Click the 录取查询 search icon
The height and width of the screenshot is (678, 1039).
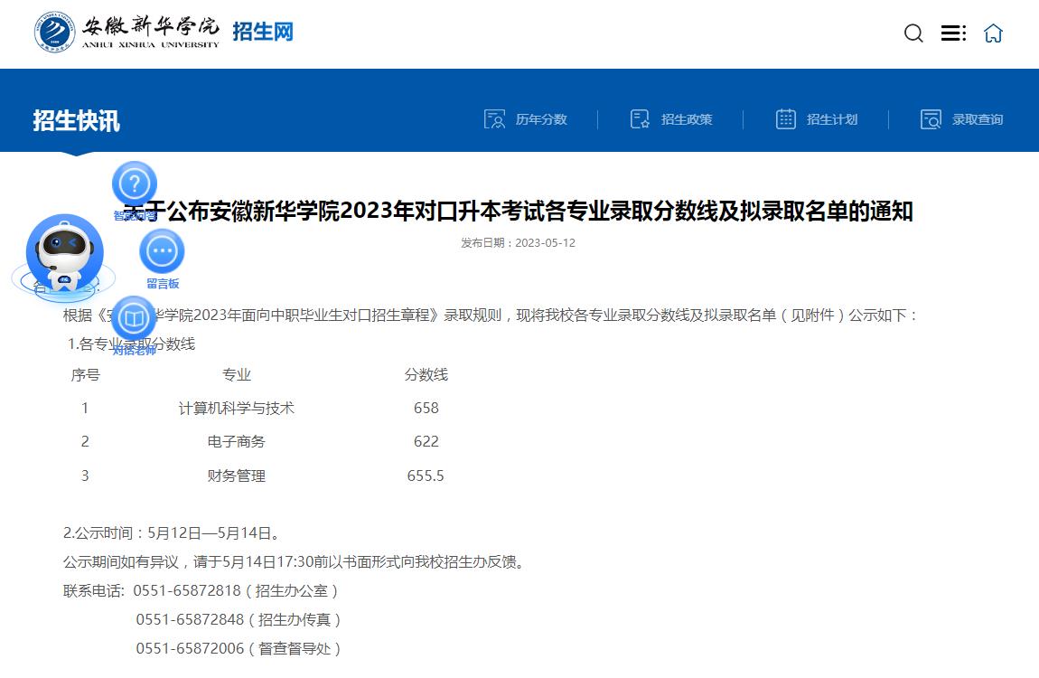(931, 119)
